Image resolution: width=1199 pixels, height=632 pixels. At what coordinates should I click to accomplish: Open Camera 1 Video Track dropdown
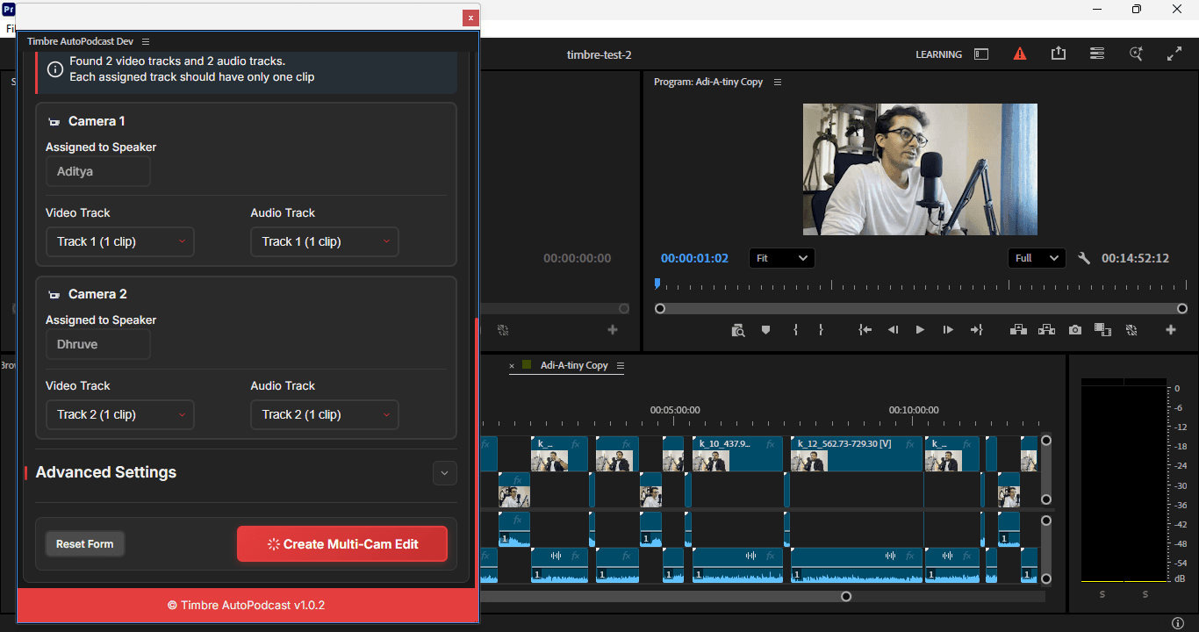(x=119, y=241)
